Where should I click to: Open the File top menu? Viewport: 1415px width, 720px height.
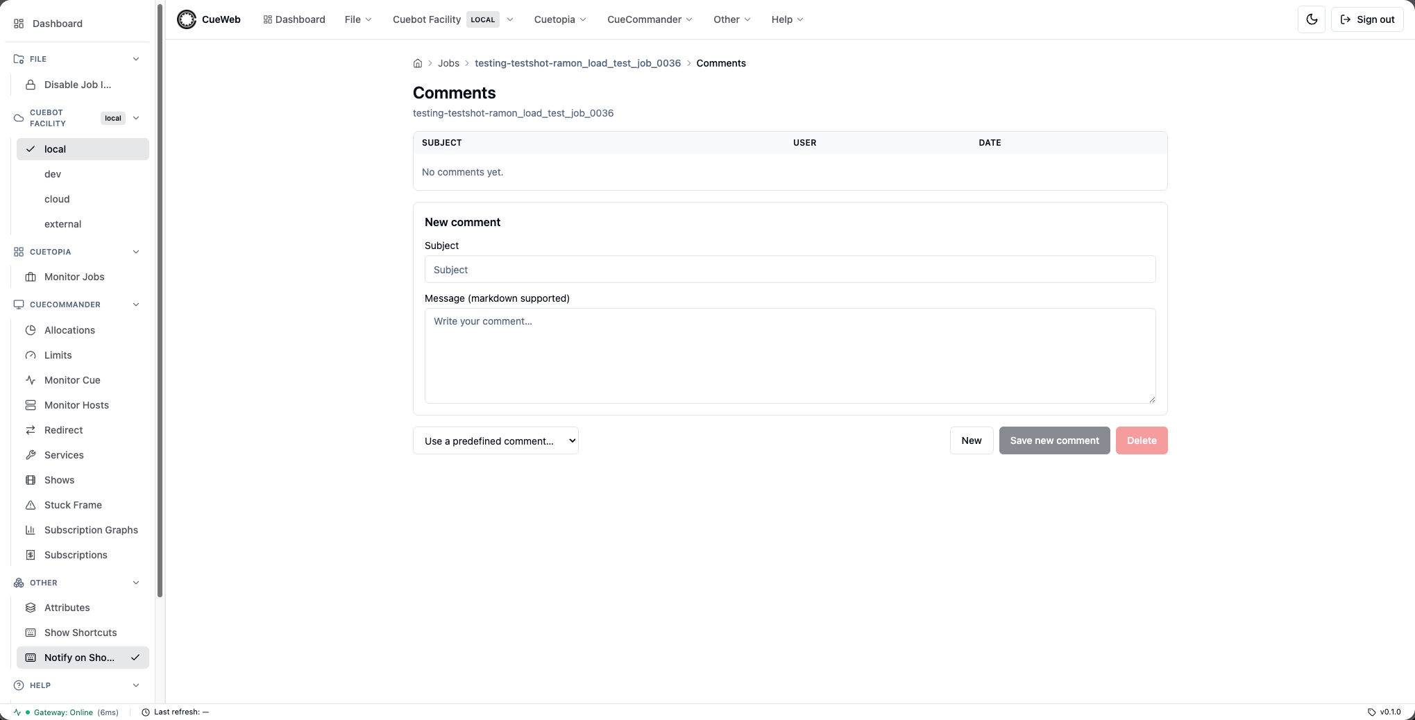coord(358,19)
